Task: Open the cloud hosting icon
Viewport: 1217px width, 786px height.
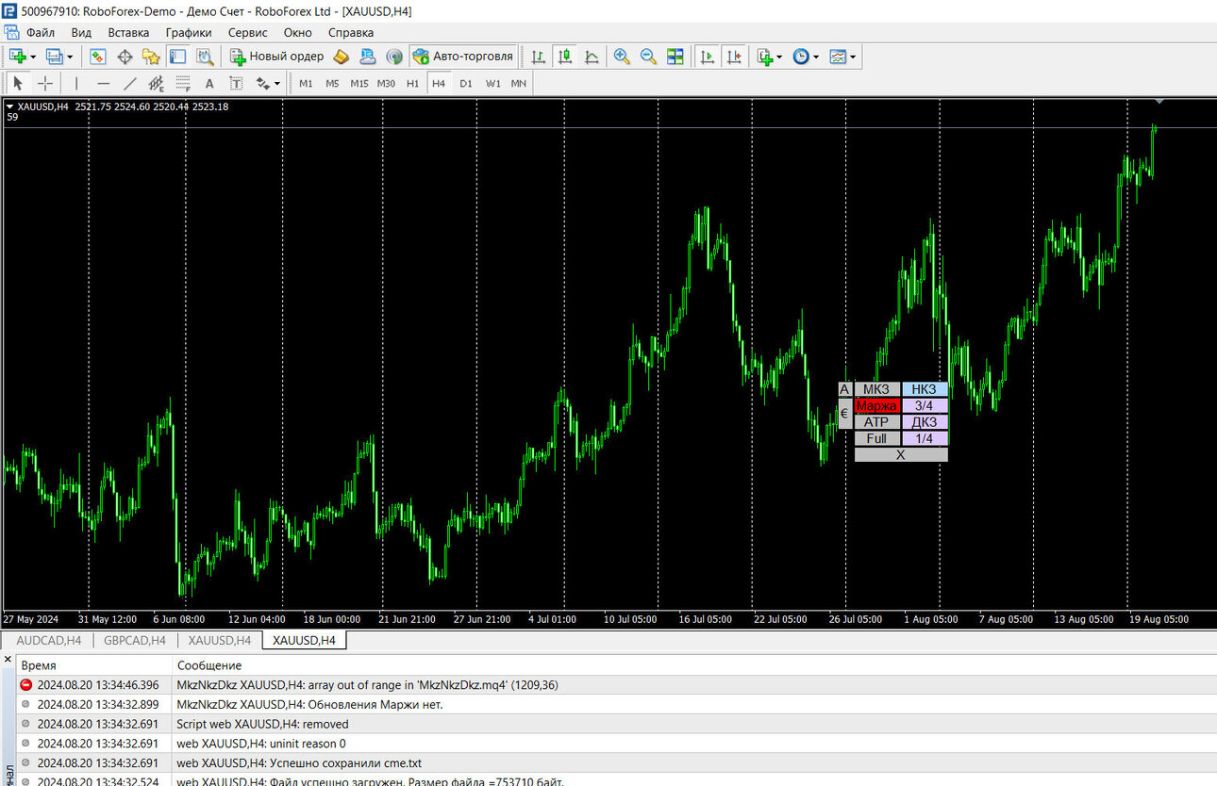Action: (x=368, y=57)
